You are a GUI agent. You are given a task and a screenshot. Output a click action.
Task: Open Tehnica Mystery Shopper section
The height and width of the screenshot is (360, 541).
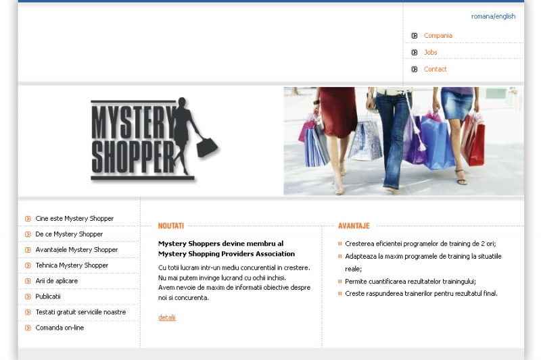(x=72, y=265)
